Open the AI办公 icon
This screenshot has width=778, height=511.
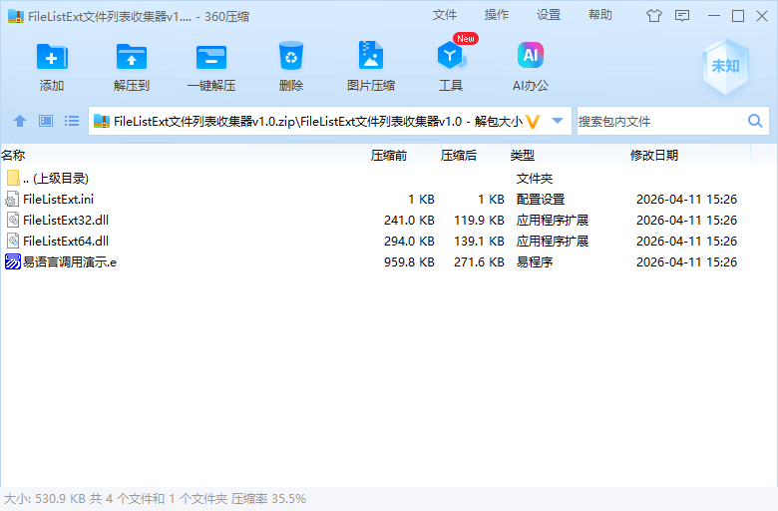[x=531, y=55]
